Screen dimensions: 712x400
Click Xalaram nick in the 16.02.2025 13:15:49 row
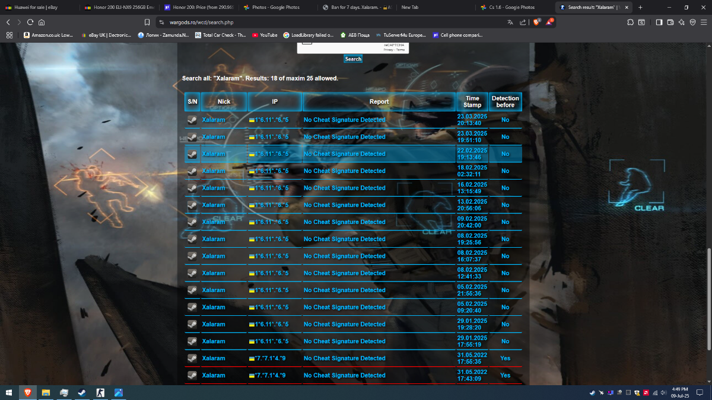tap(214, 188)
